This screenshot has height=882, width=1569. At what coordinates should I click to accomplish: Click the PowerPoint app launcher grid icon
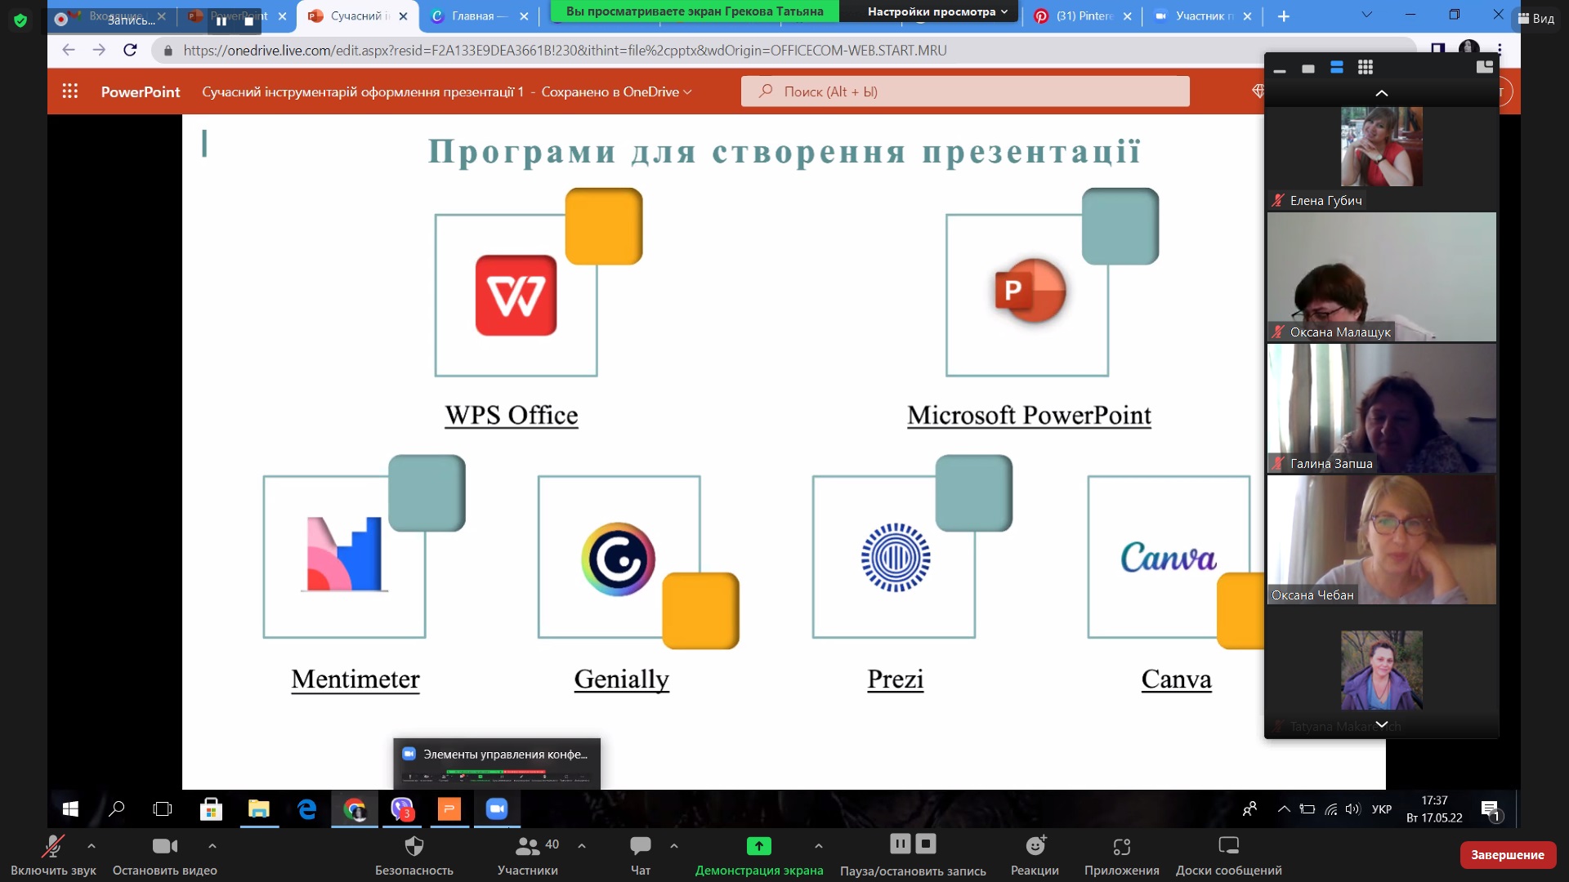tap(70, 91)
